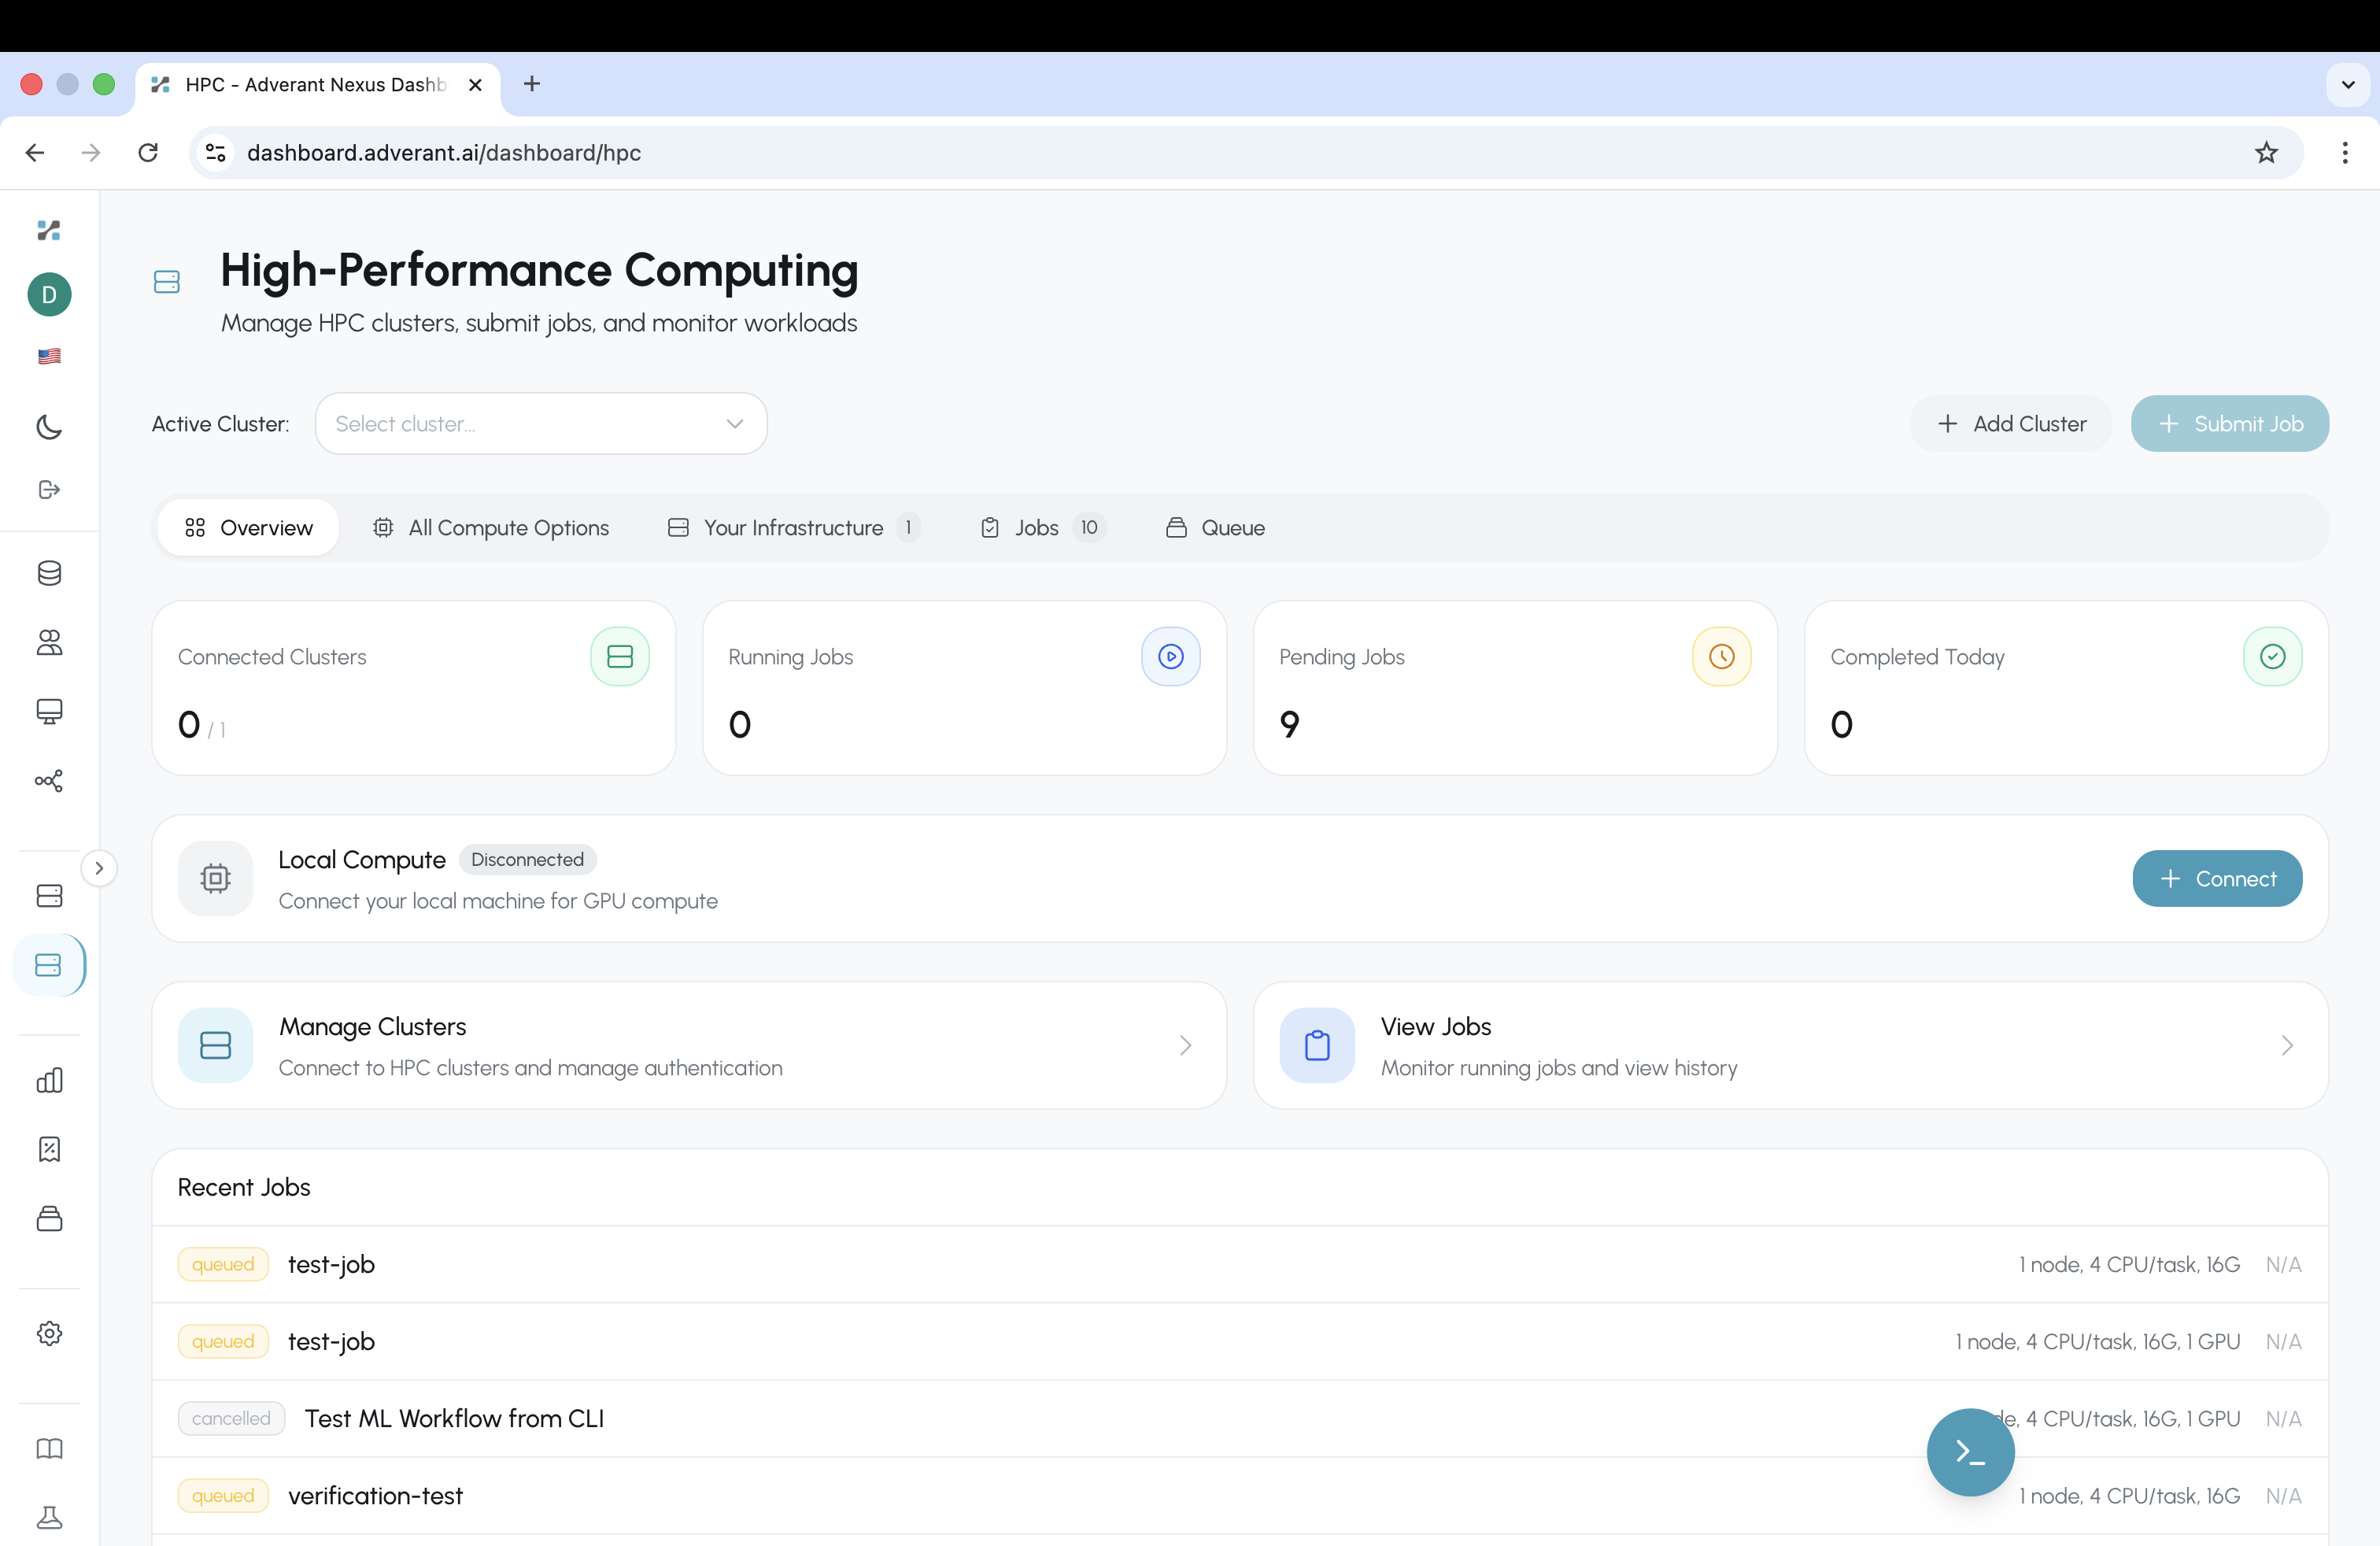The width and height of the screenshot is (2380, 1546).
Task: Click the network nodes sidebar icon
Action: (48, 781)
